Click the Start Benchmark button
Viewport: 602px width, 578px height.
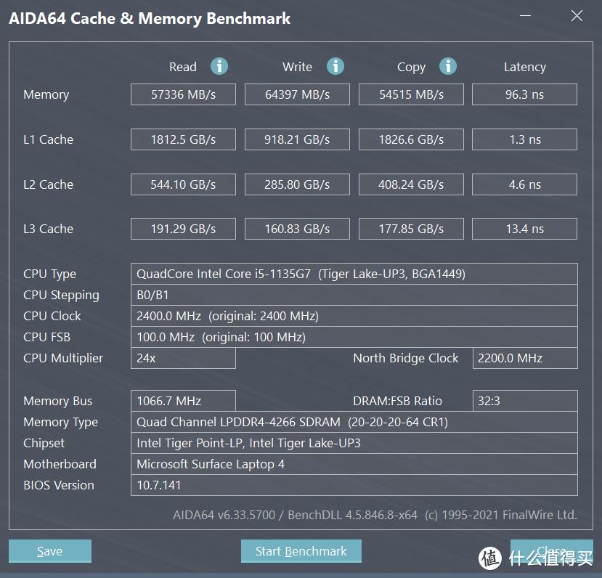pos(301,550)
